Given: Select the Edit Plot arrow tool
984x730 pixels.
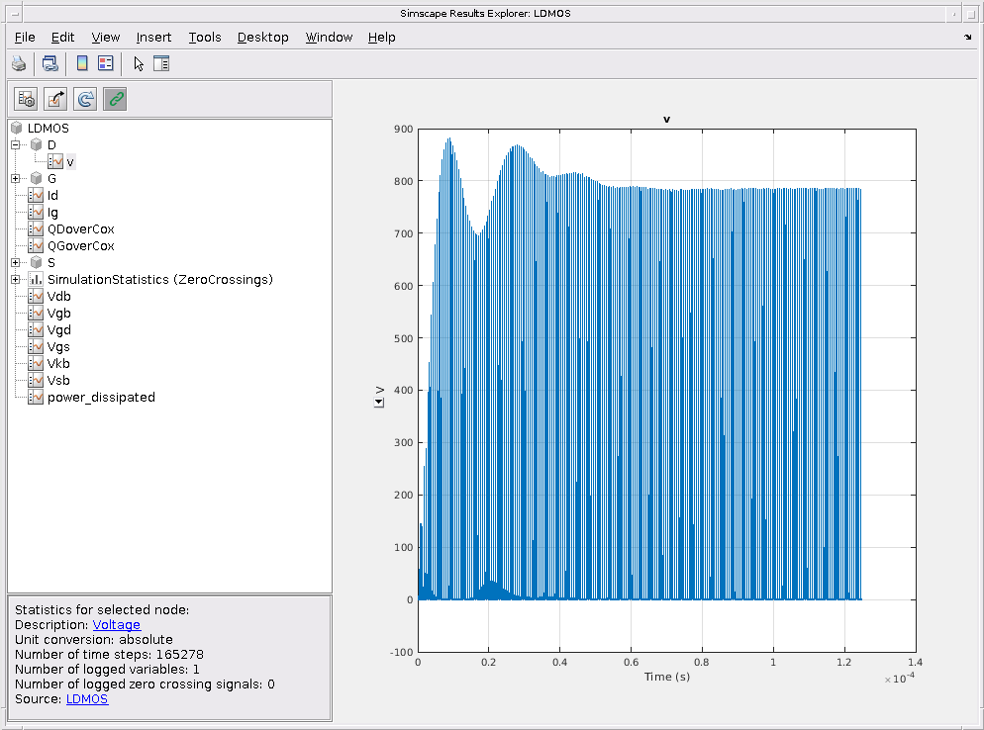Looking at the screenshot, I should pyautogui.click(x=139, y=64).
